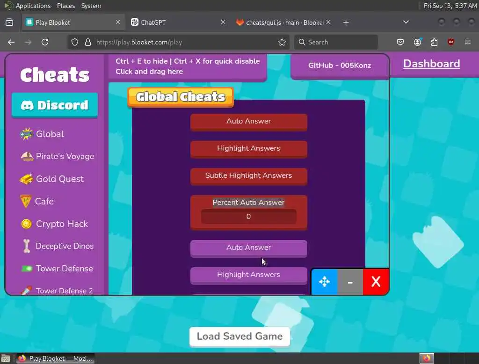Activate the Percent Auto Answer cheat
This screenshot has height=364, width=479.
pyautogui.click(x=248, y=202)
